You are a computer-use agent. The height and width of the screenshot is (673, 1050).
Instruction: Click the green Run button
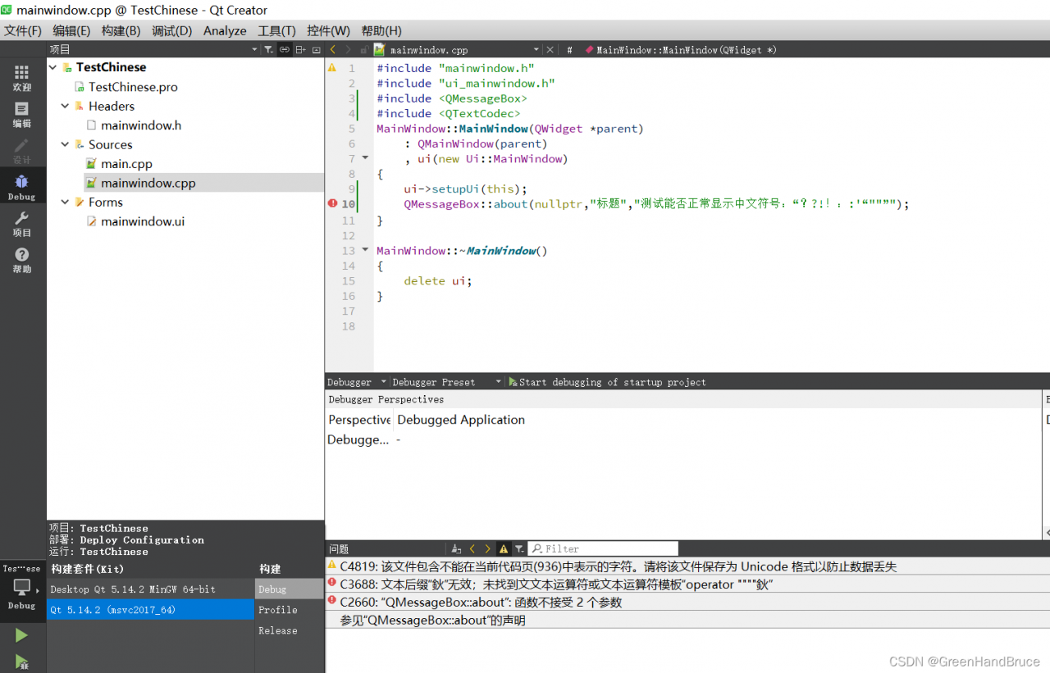pyautogui.click(x=22, y=635)
